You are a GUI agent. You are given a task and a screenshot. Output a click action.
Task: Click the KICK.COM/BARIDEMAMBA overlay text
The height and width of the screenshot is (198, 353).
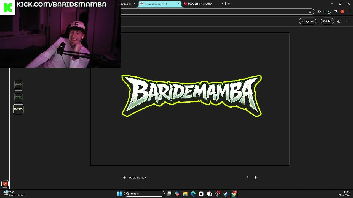[x=61, y=4]
